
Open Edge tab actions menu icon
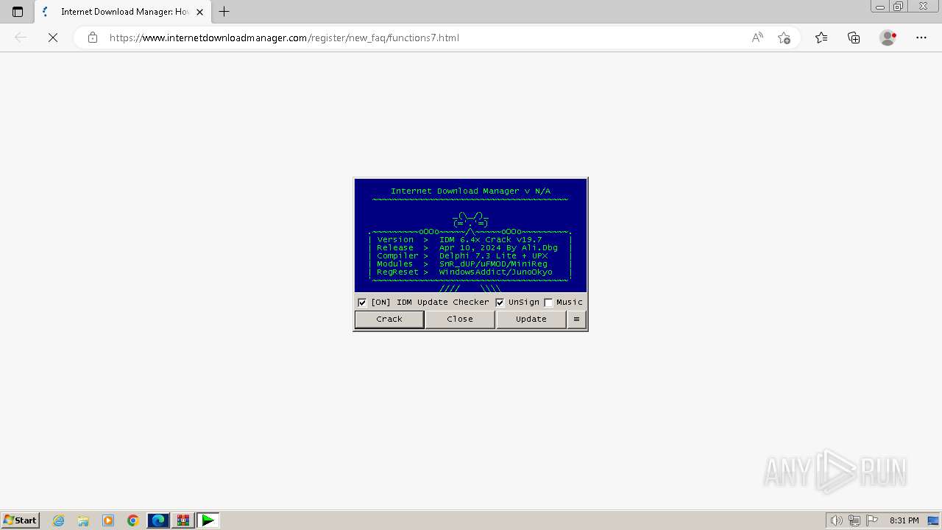[18, 12]
